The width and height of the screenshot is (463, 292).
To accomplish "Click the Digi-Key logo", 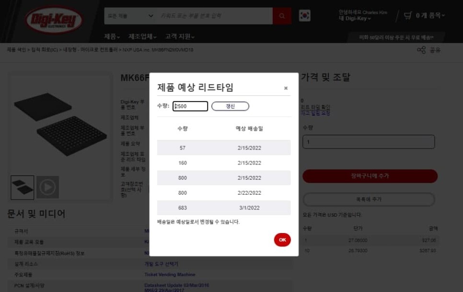I will [54, 20].
